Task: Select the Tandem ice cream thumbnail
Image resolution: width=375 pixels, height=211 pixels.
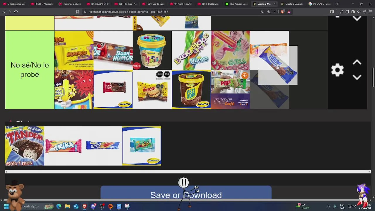Action: coord(25,146)
